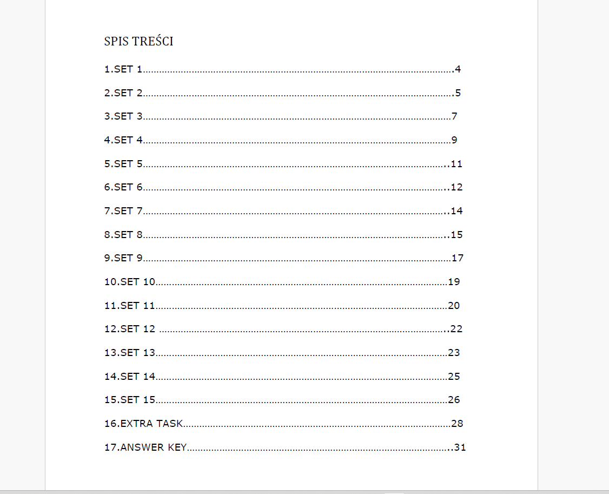The height and width of the screenshot is (494, 609).
Task: Jump to the SET 12 entry
Action: pyautogui.click(x=130, y=329)
